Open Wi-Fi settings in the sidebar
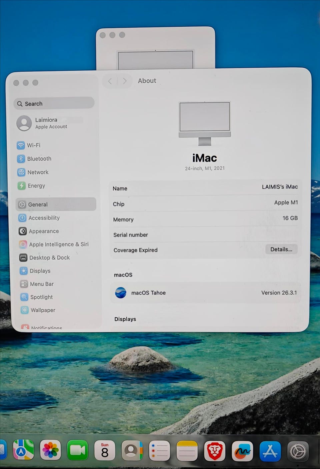 (x=29, y=145)
